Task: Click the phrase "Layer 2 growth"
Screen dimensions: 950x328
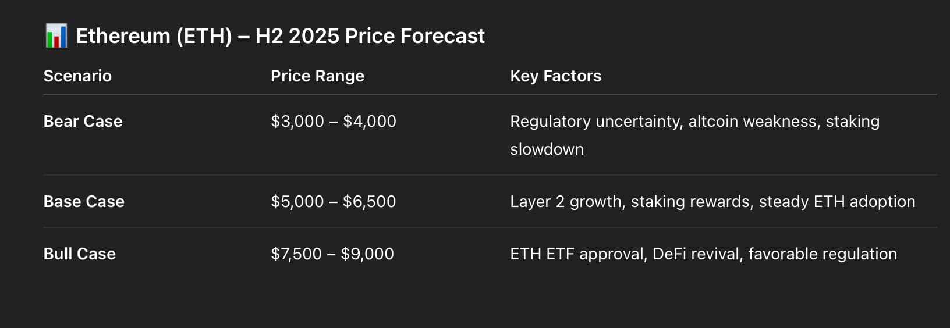Action: (566, 202)
